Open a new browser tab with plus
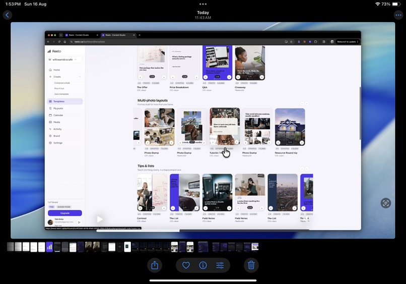The image size is (406, 284). [140, 35]
